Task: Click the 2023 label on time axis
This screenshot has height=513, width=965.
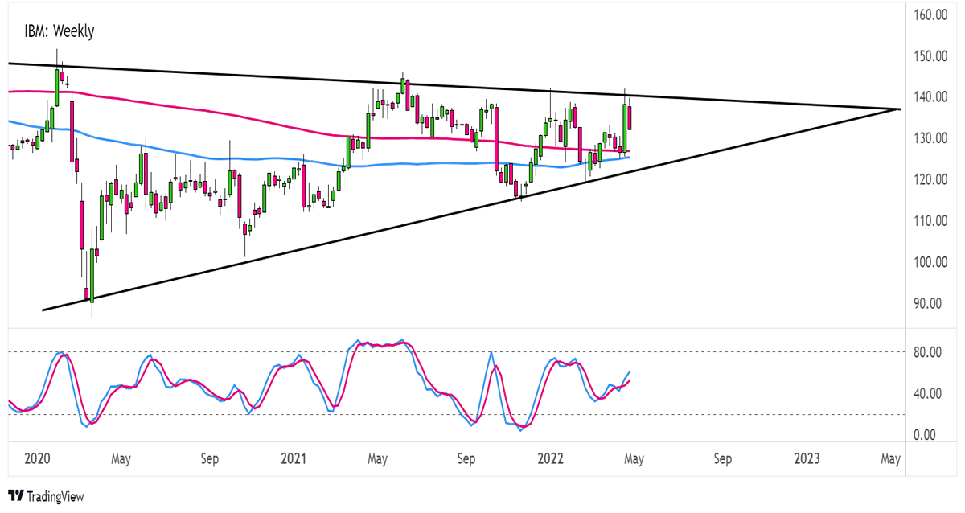Action: [807, 459]
